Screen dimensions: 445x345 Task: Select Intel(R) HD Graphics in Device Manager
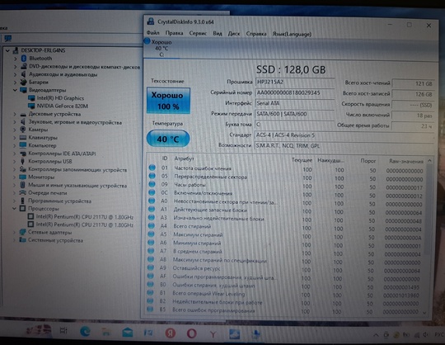tap(60, 98)
